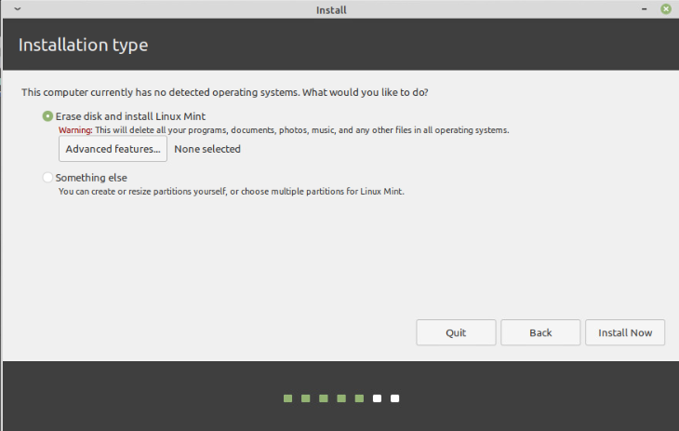Minimize the Install window
The height and width of the screenshot is (431, 679).
point(645,9)
